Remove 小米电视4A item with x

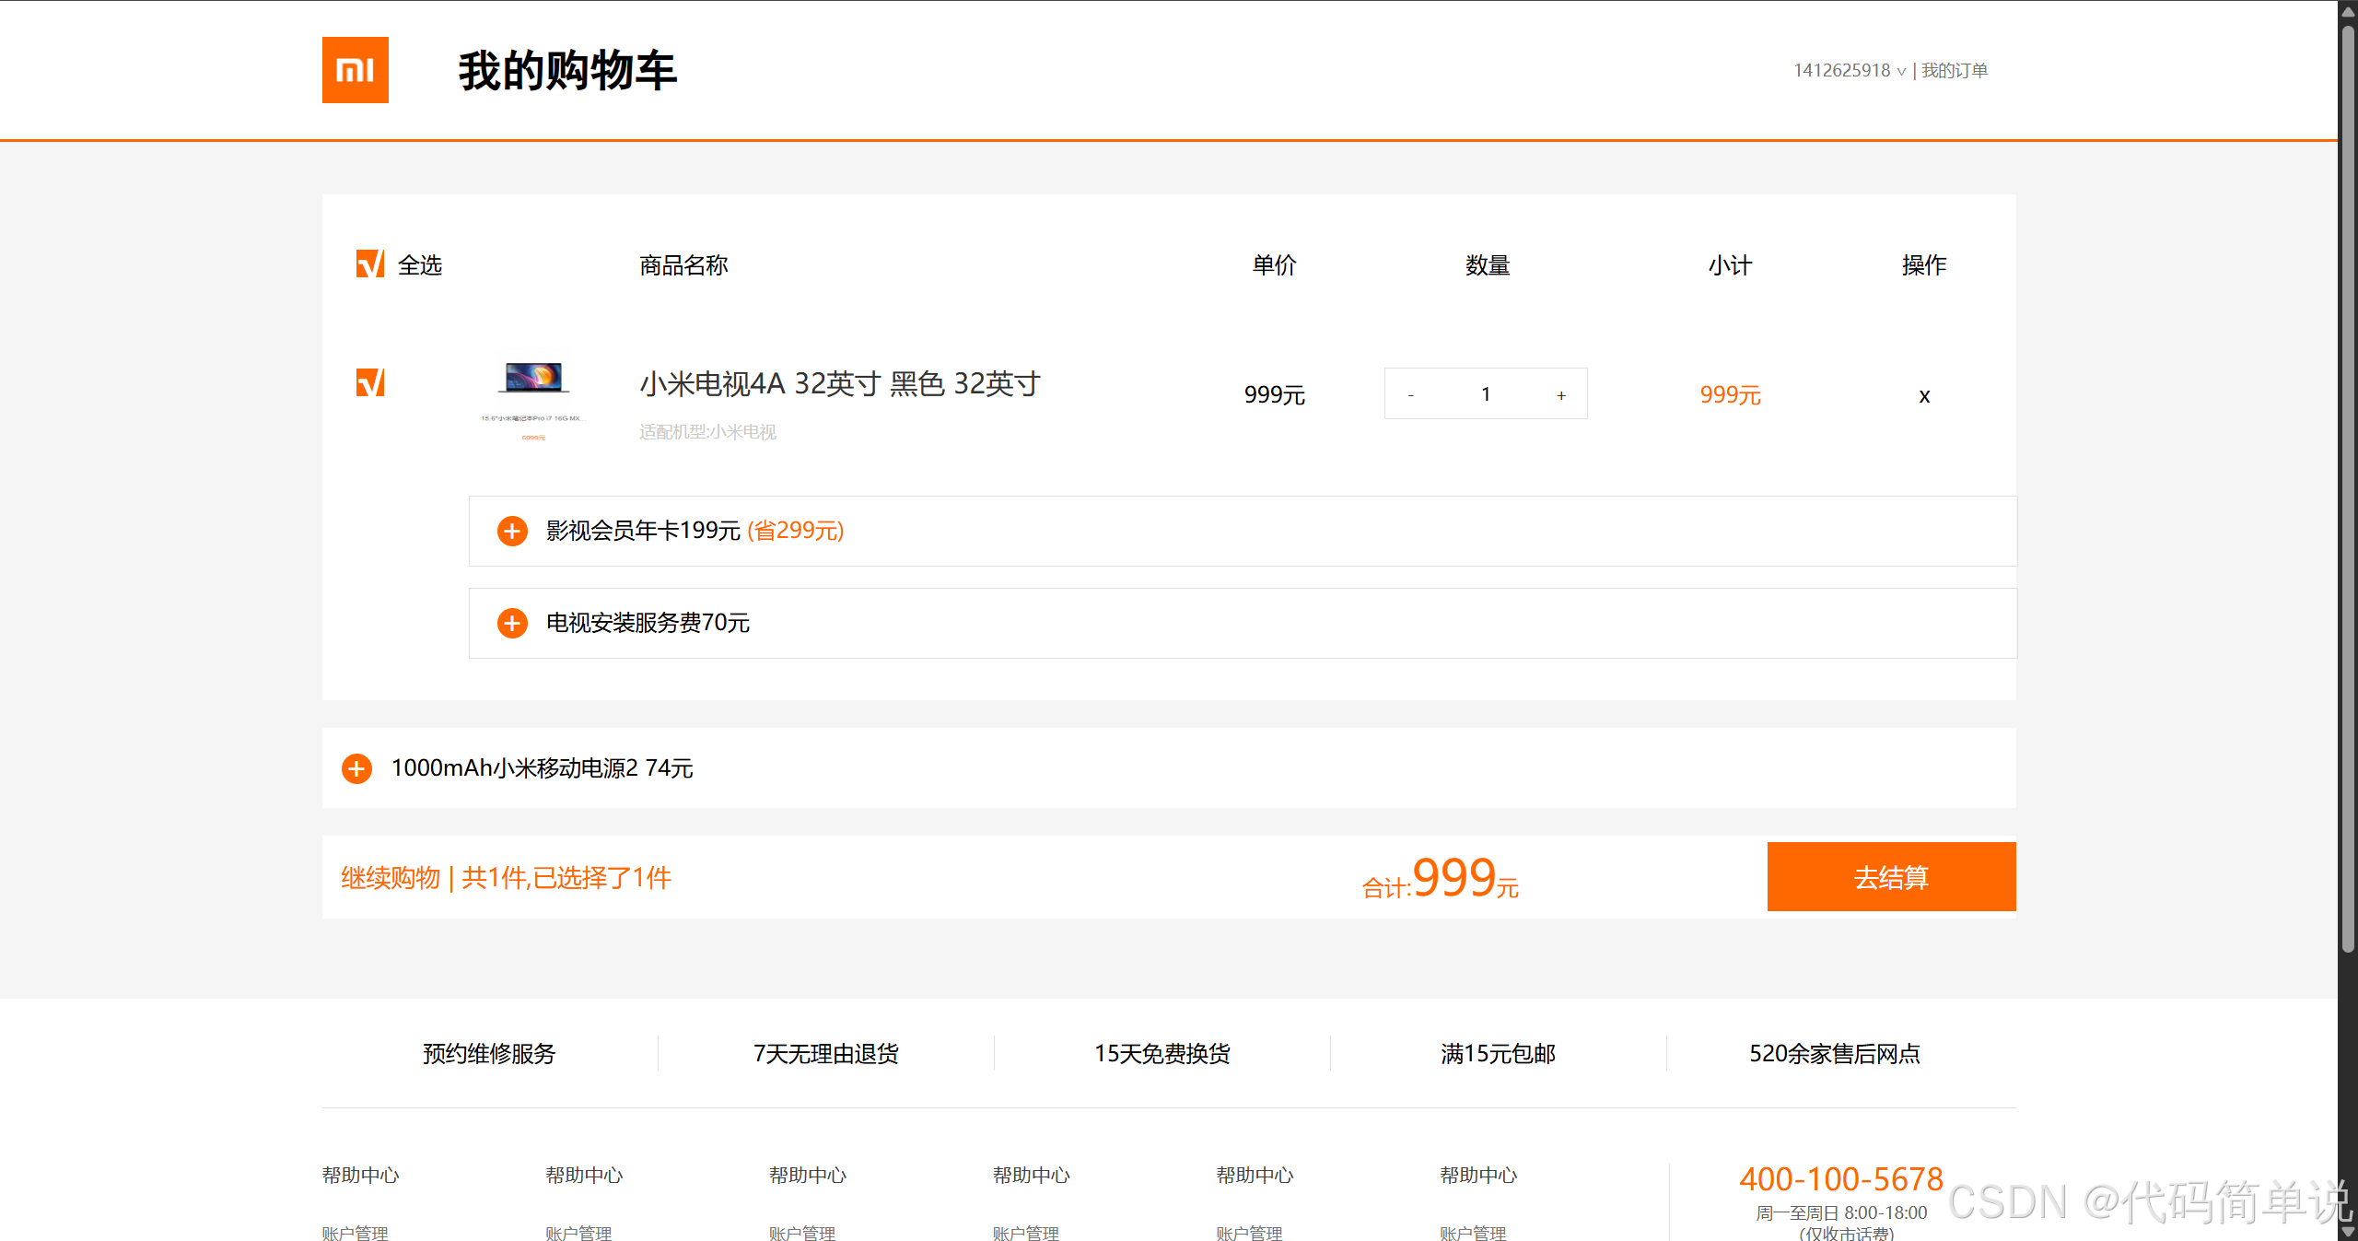[x=1923, y=396]
